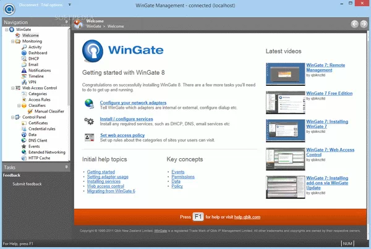
Task: Open the WinGate 7 Free Edition video thumbnail
Action: (x=283, y=101)
